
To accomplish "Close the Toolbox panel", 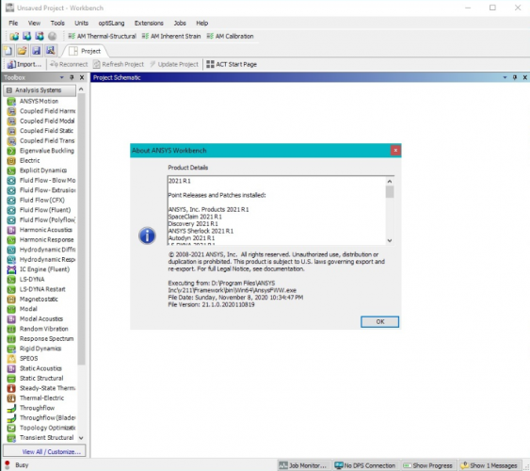I will coord(82,77).
